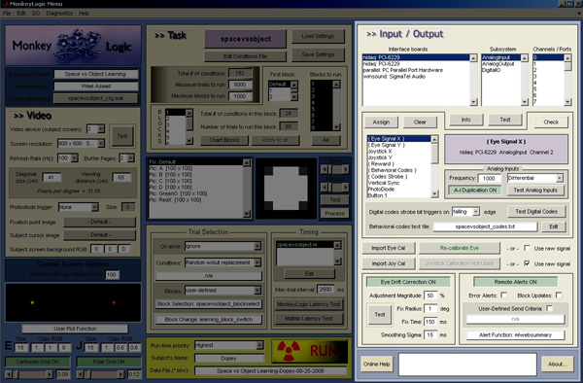Screen dimensions: 583x383
Task: Click the eye trace size slider
Action: 29,374
